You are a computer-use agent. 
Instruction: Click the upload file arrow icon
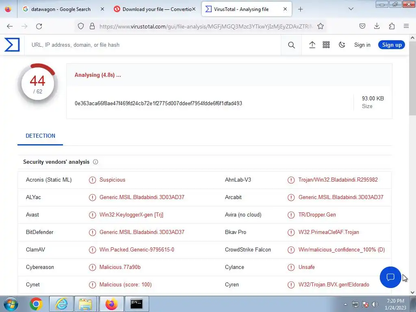pos(312,45)
